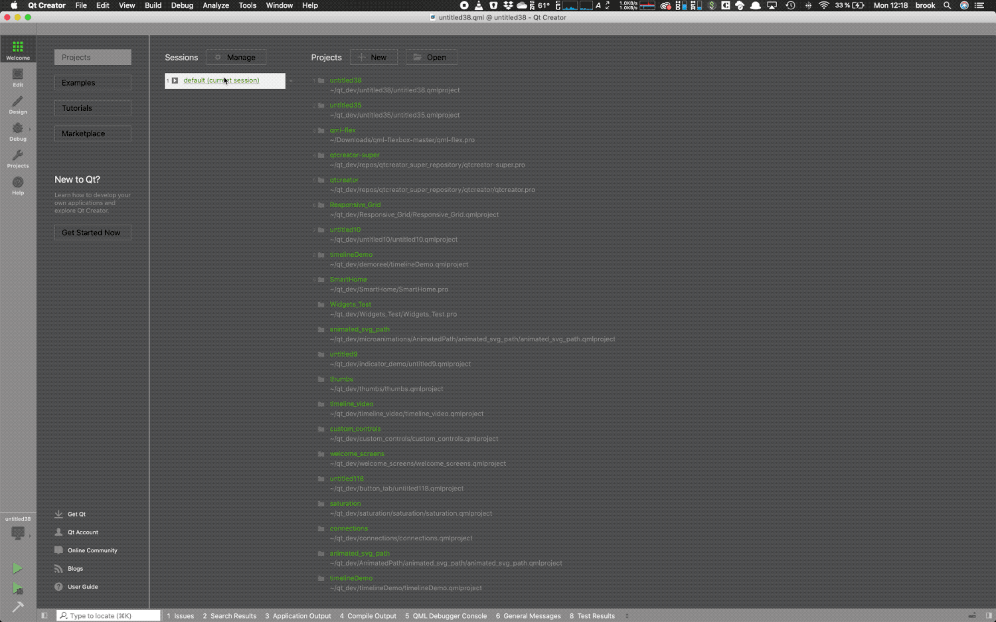Open the Compile Output pane
This screenshot has width=996, height=622.
369,616
